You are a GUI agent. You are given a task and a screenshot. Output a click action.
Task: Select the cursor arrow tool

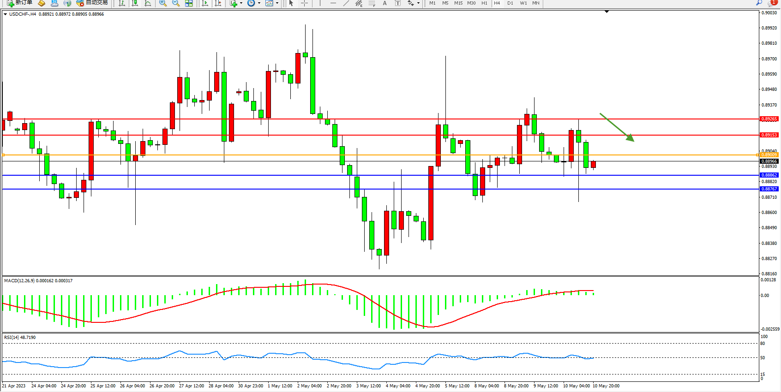pos(291,3)
